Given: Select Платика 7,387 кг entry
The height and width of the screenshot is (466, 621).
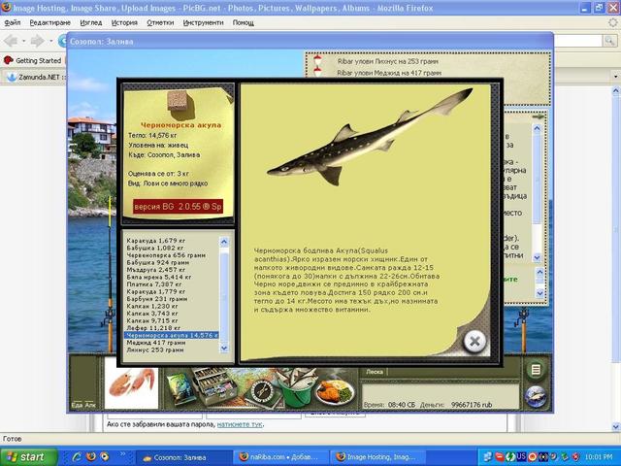Looking at the screenshot, I should 154,284.
